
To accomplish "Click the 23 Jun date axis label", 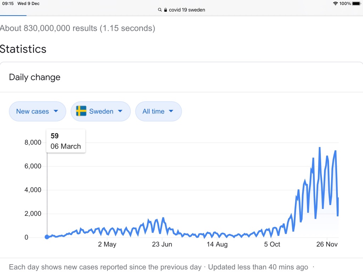I will (162, 244).
